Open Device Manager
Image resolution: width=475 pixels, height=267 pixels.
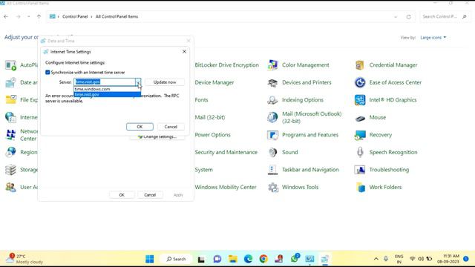pyautogui.click(x=214, y=82)
